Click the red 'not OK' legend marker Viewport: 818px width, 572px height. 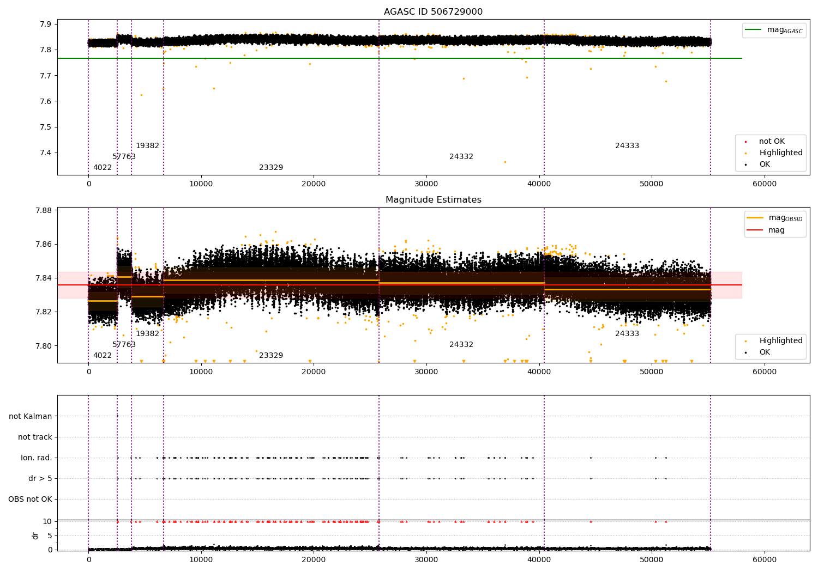(x=745, y=142)
